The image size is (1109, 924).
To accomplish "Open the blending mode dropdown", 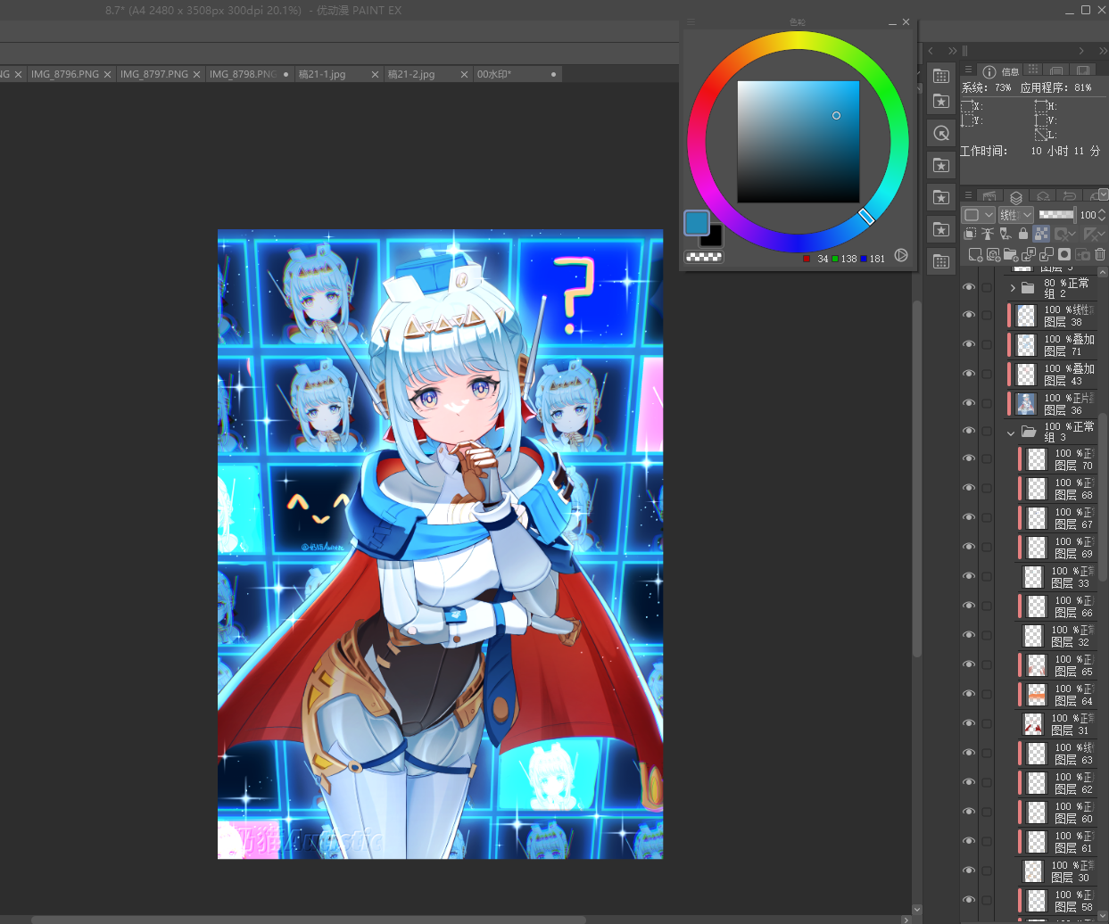I will (1015, 215).
